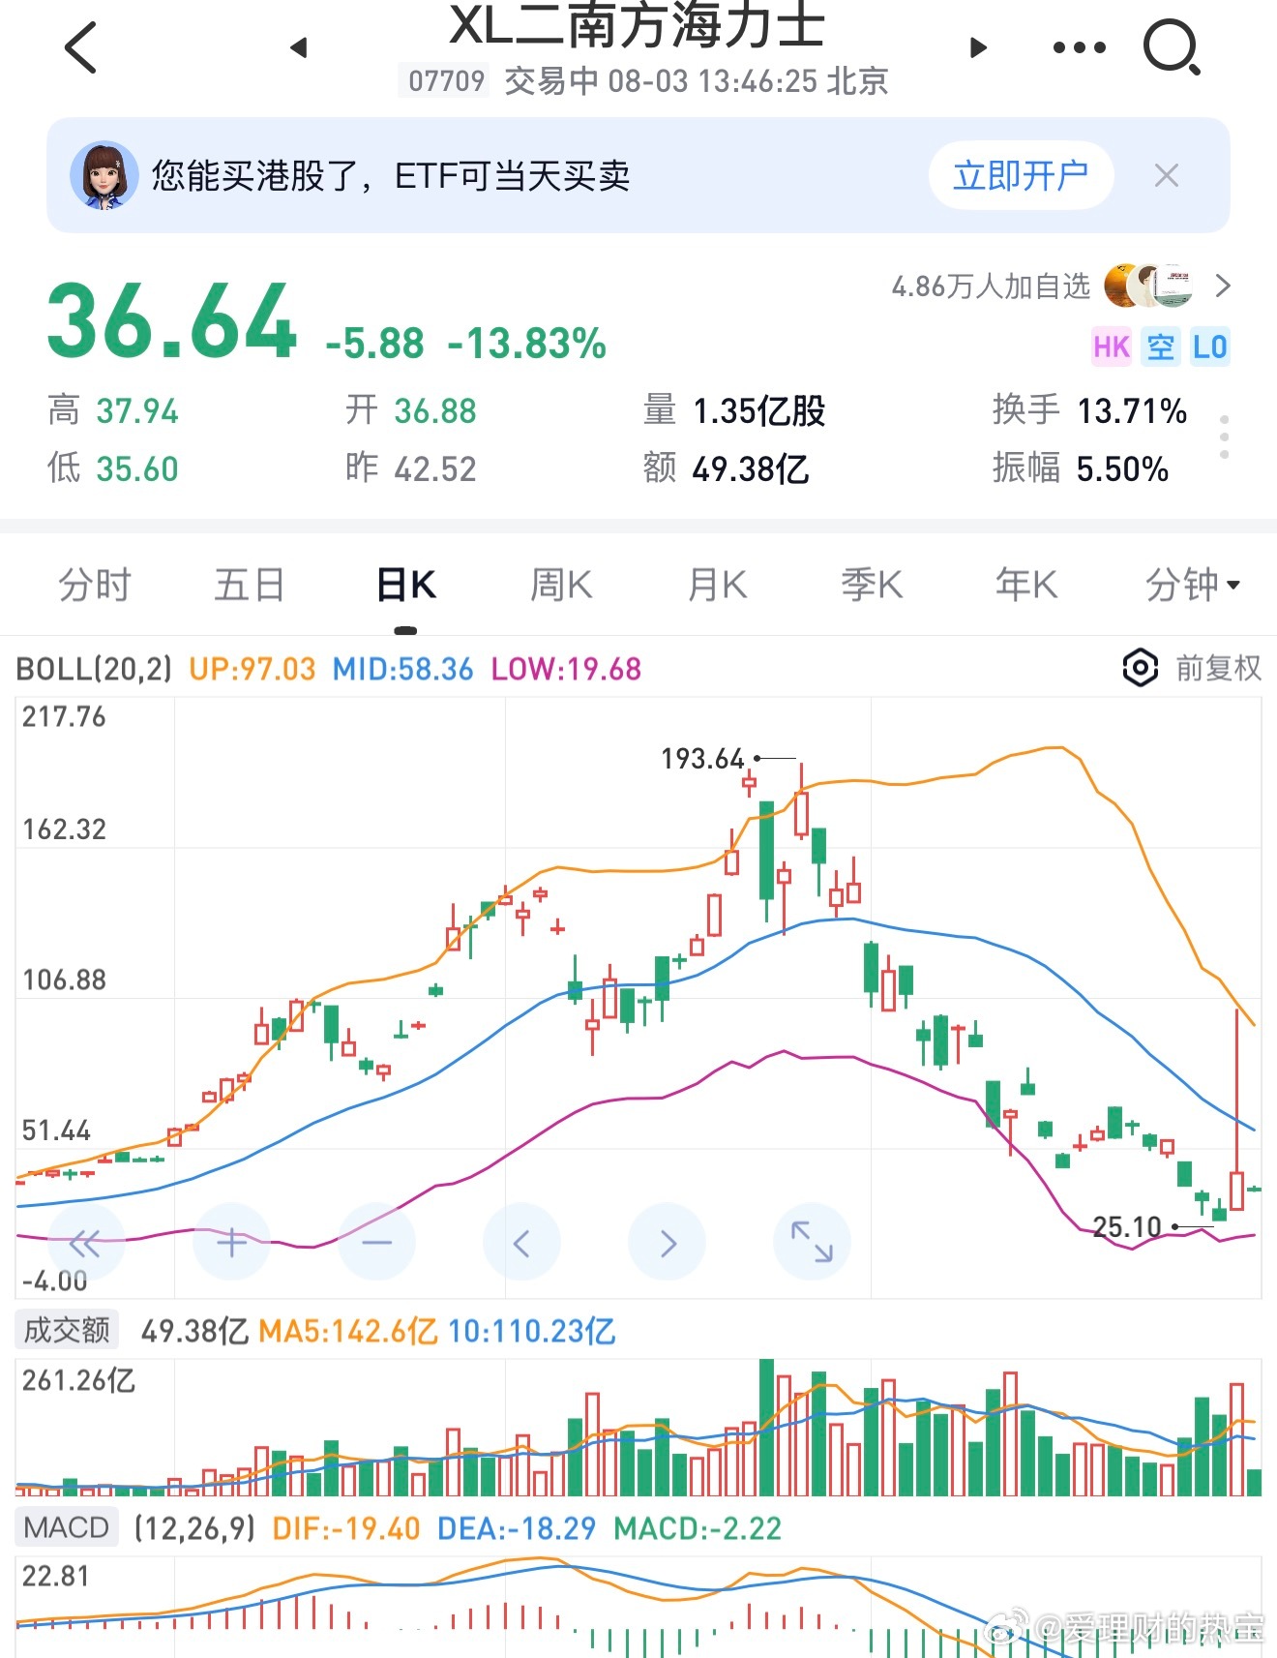Image resolution: width=1277 pixels, height=1658 pixels.
Task: Switch to 年K yearly chart tab
Action: click(1026, 585)
